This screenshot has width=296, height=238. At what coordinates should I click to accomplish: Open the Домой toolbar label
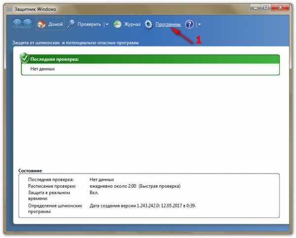(55, 24)
